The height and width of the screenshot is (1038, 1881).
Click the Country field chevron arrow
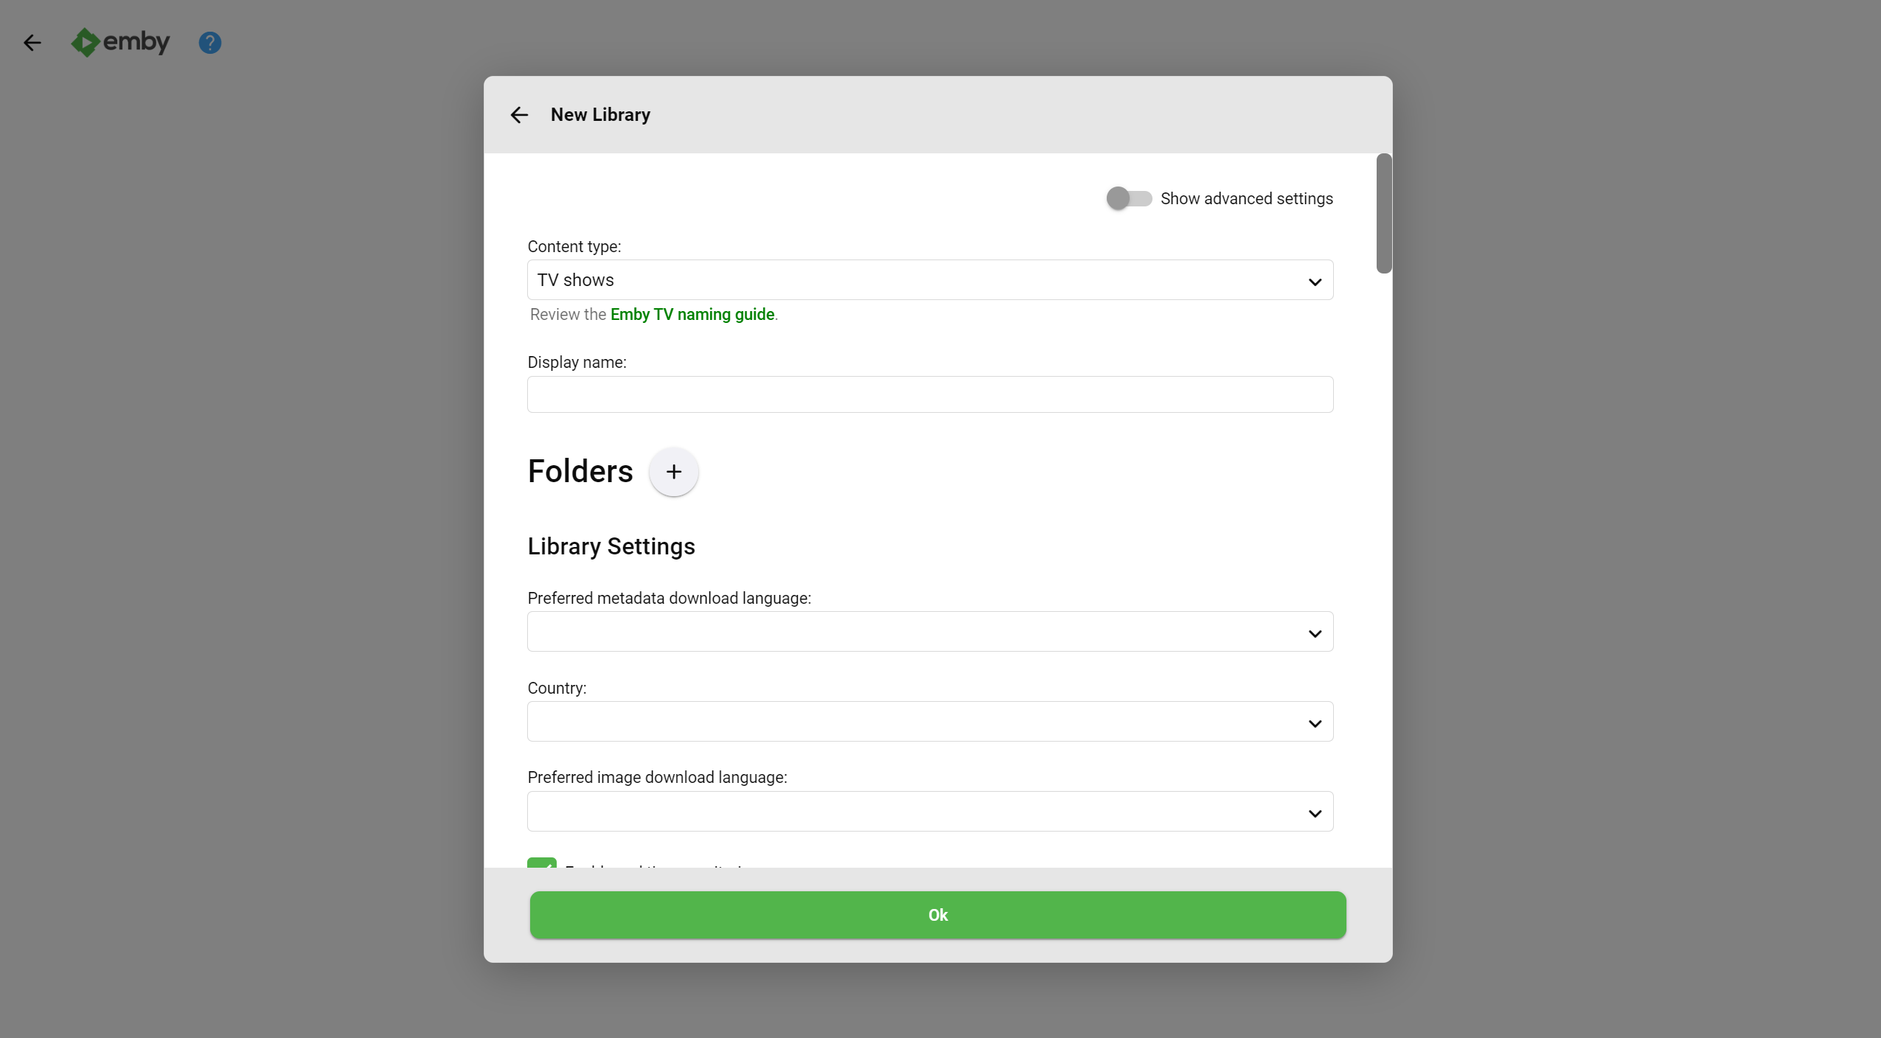(x=1314, y=723)
